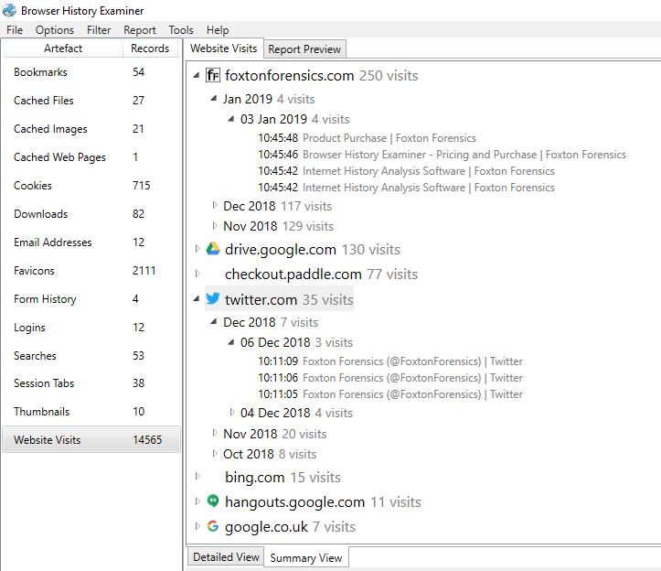This screenshot has width=661, height=571.
Task: Select the Cached Images artefact
Action: [91, 129]
